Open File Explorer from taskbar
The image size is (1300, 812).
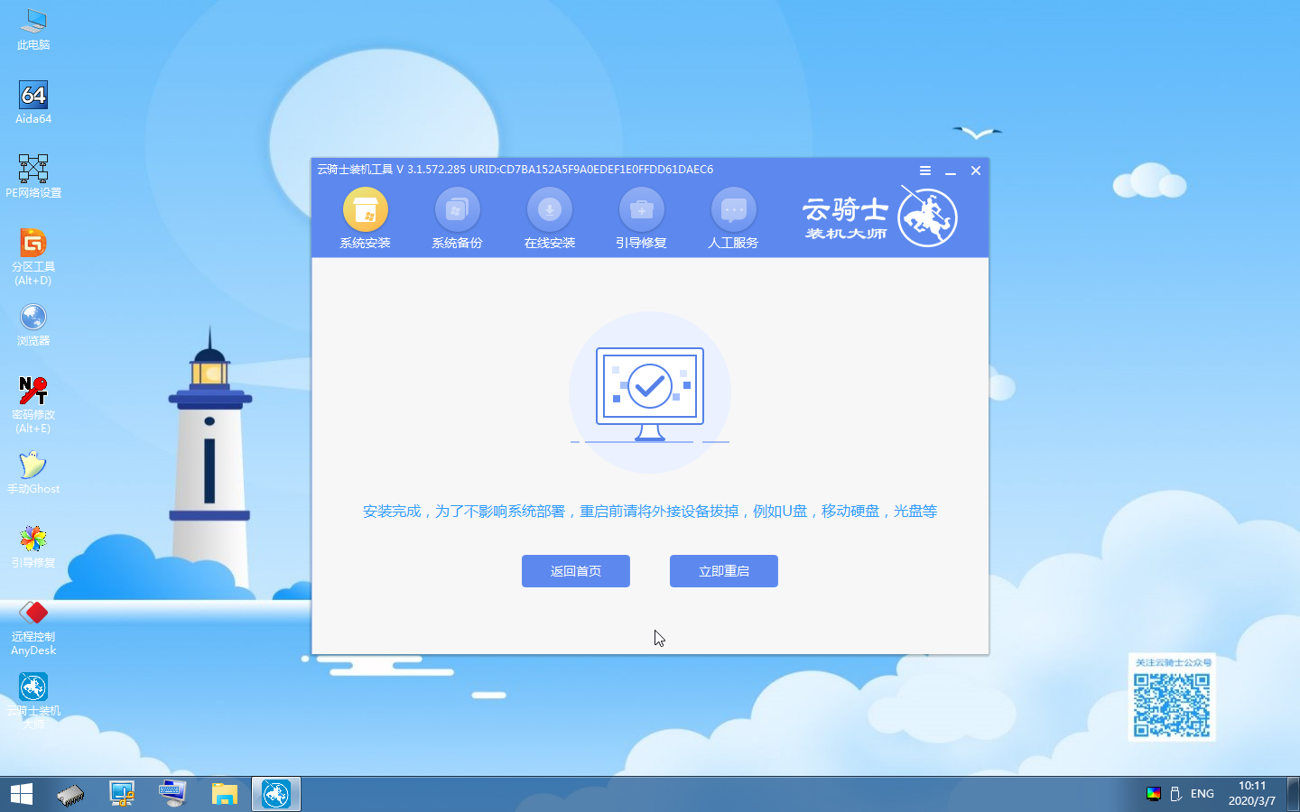pyautogui.click(x=224, y=794)
